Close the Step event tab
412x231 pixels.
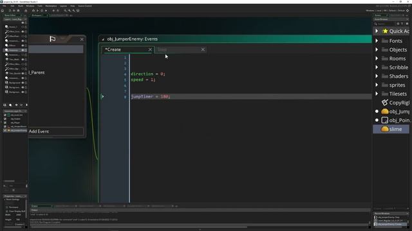pos(203,49)
